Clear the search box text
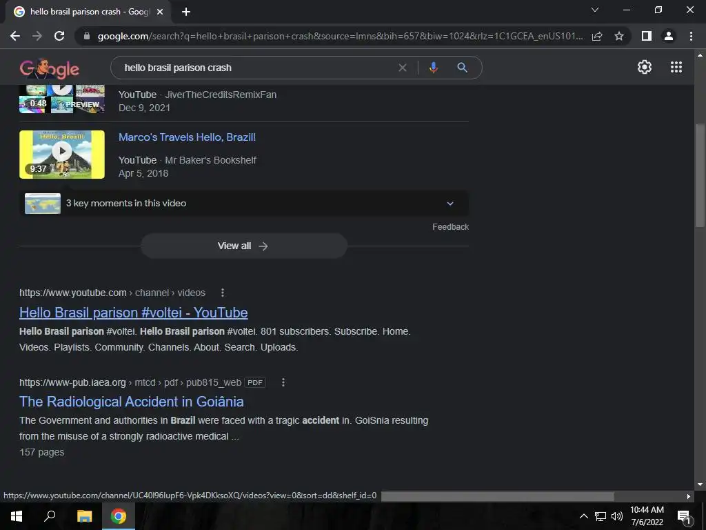This screenshot has height=530, width=706. [x=403, y=68]
